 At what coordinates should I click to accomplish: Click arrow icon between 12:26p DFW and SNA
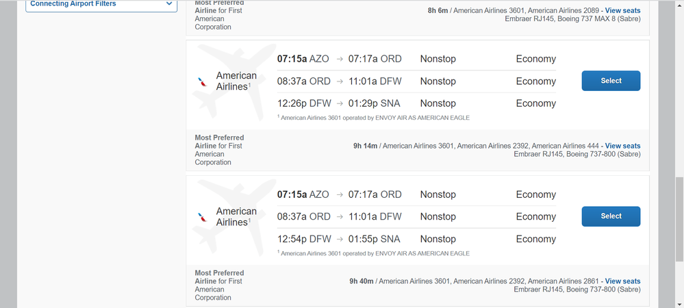click(x=340, y=104)
